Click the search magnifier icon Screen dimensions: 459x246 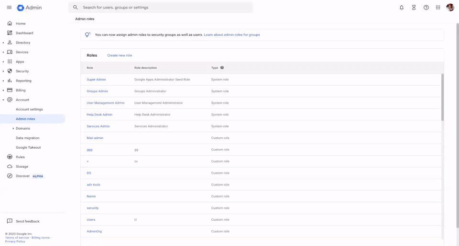point(76,7)
